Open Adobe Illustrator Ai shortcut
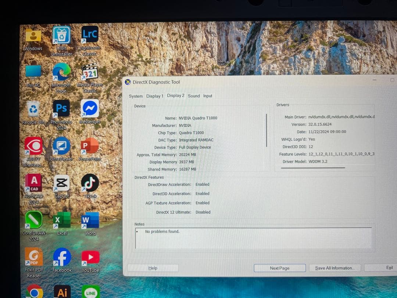397x298 pixels. [62, 291]
